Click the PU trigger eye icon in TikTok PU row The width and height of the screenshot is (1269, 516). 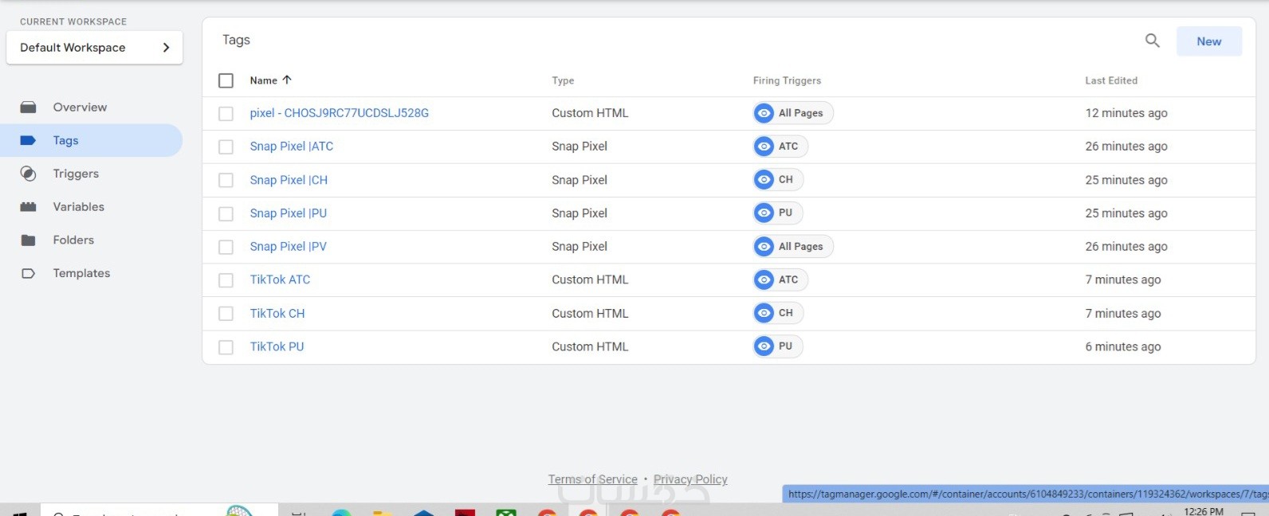tap(764, 346)
